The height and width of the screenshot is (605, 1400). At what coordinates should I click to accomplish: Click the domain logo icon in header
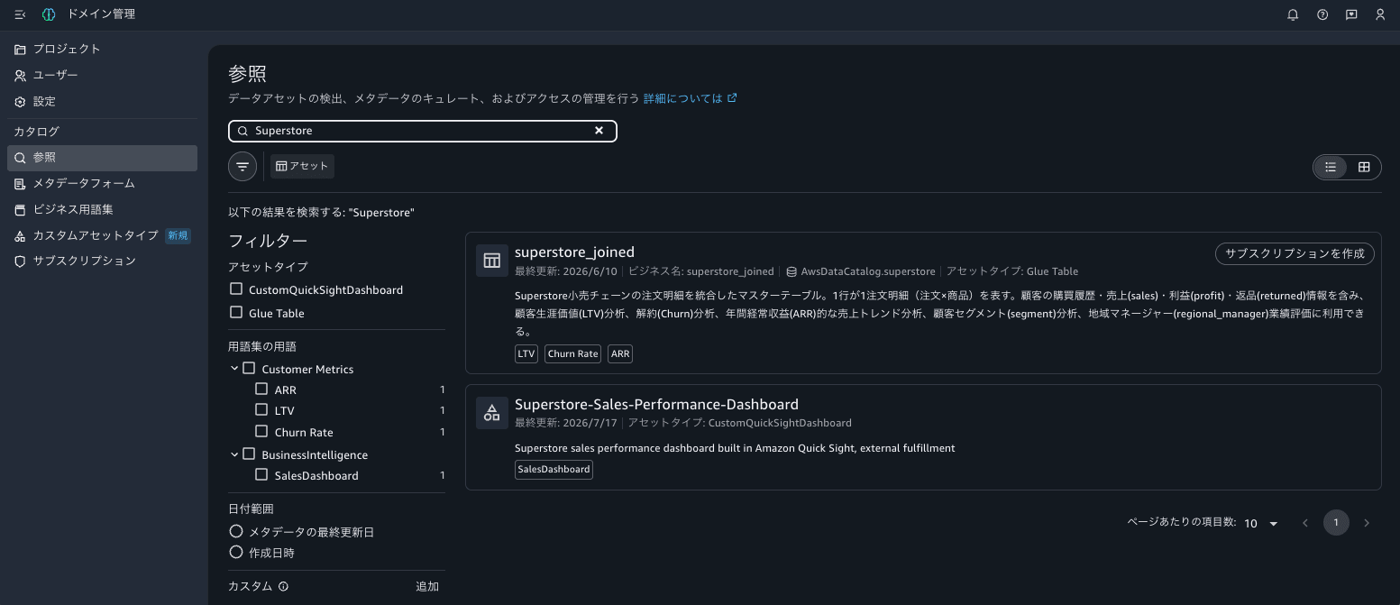[x=49, y=14]
